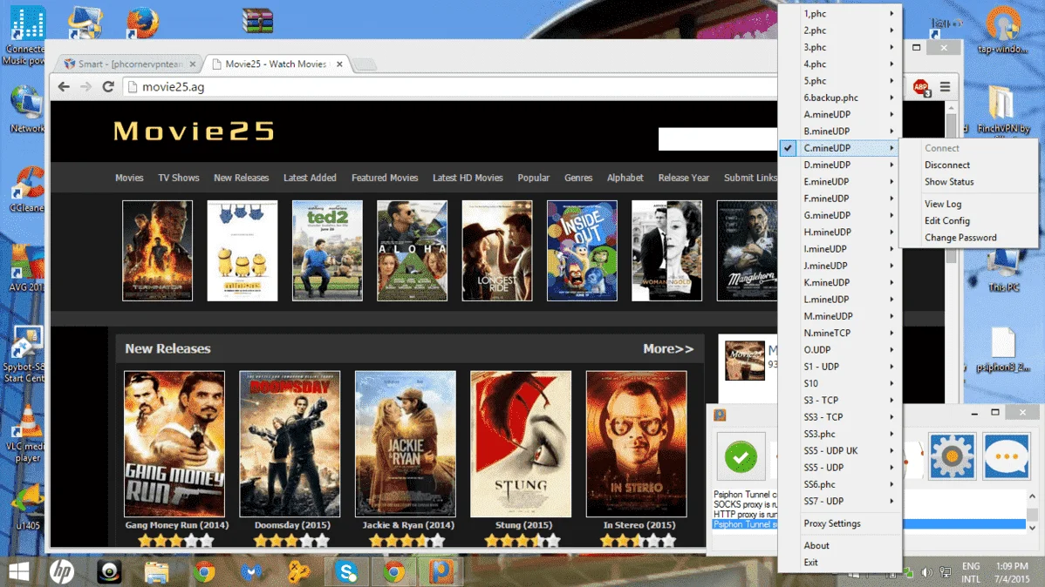This screenshot has height=587, width=1045.
Task: Expand the 1.phc submenu
Action: 840,13
